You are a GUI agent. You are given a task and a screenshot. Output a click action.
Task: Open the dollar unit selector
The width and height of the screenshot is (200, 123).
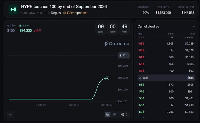click(x=124, y=114)
